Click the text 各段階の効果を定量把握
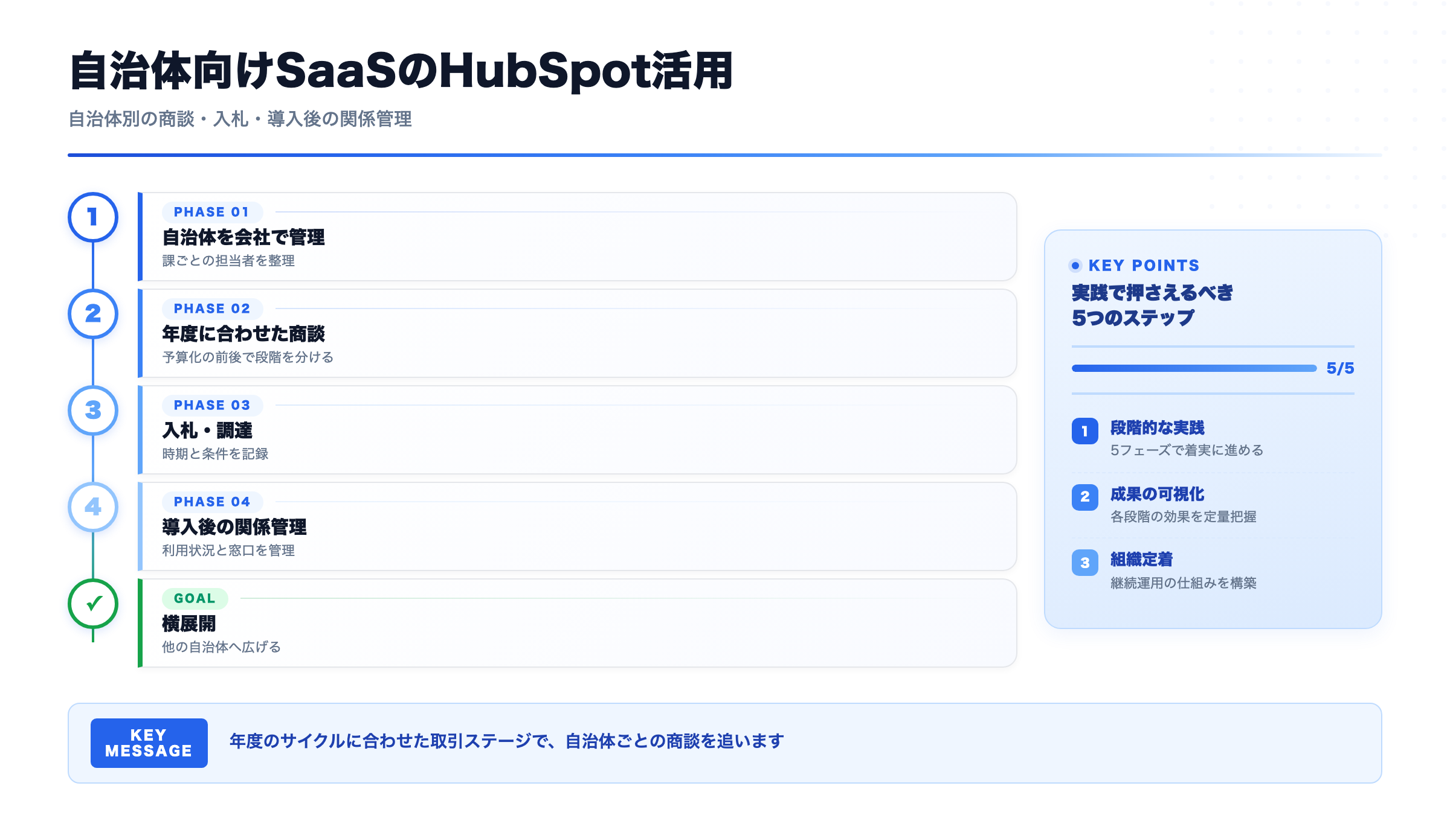Image resolution: width=1450 pixels, height=815 pixels. (x=1184, y=517)
